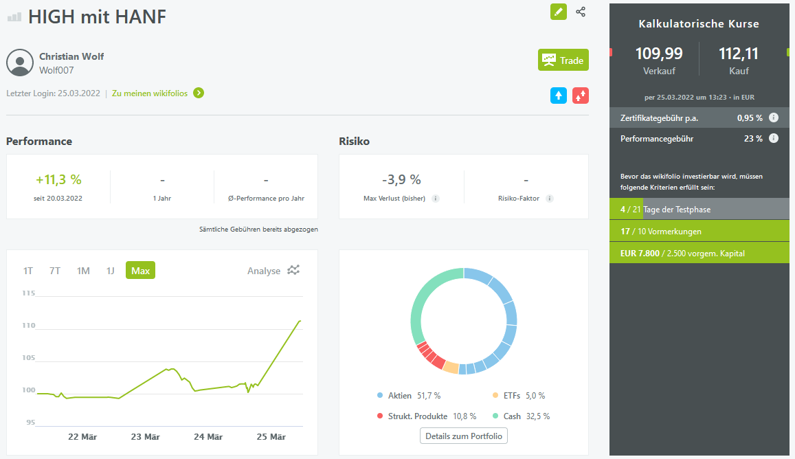
Task: Switch chart to 1J range
Action: pos(110,271)
